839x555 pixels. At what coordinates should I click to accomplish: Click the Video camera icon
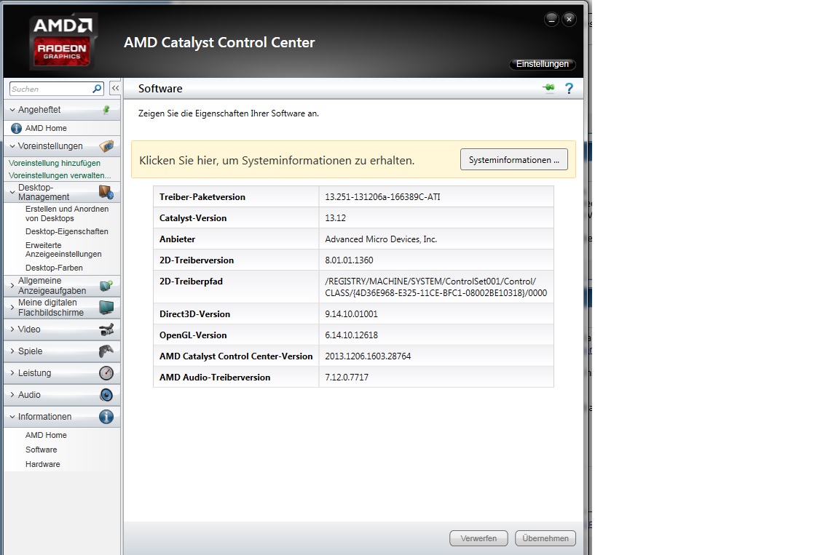click(x=106, y=330)
